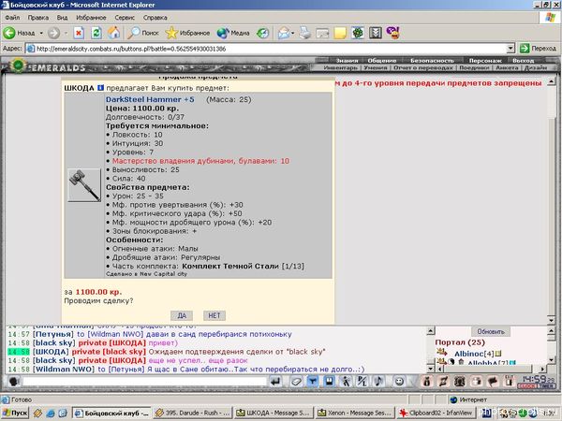Click the eraser clear chat icon

296,382
